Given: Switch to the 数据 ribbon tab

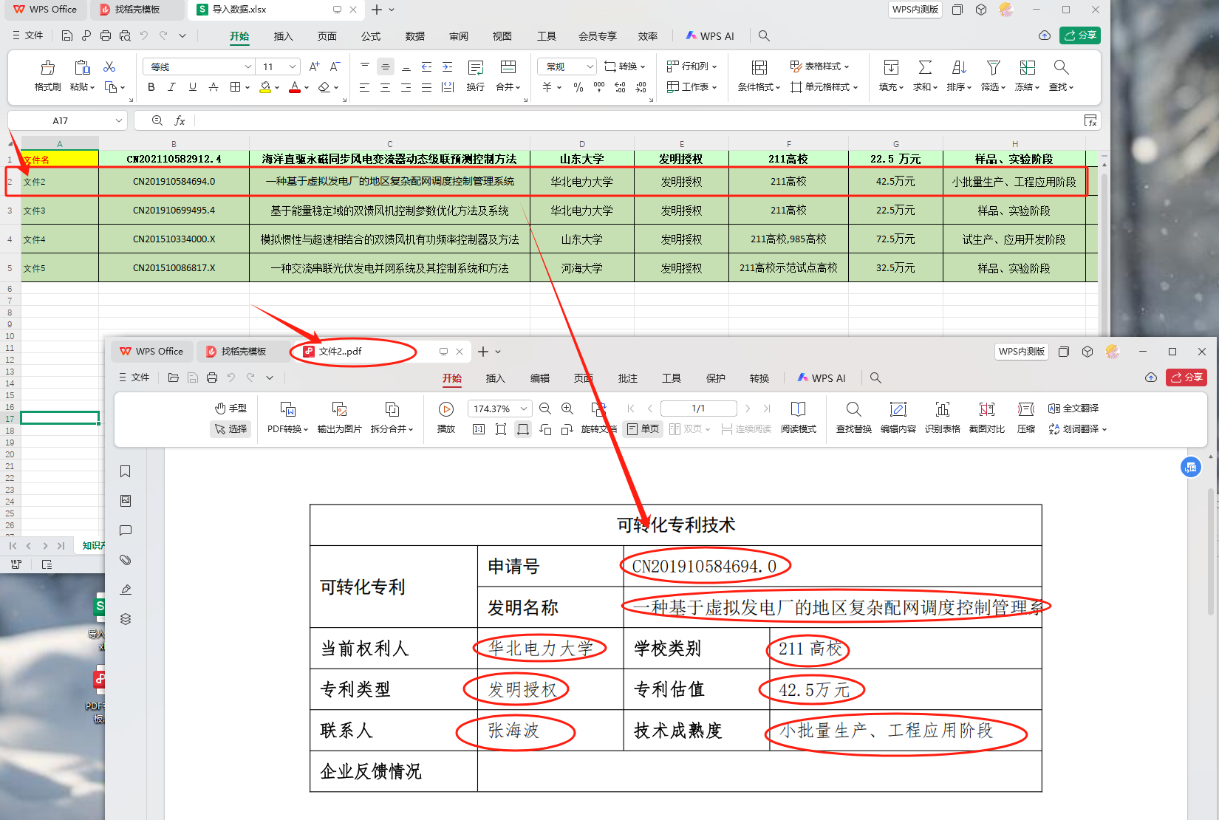Looking at the screenshot, I should (414, 36).
